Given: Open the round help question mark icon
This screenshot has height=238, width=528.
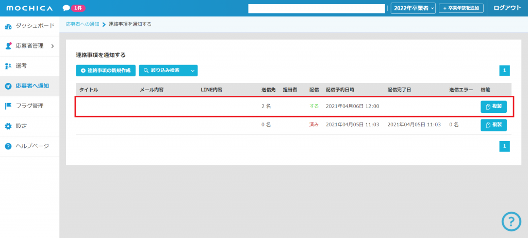Looking at the screenshot, I should click(511, 221).
